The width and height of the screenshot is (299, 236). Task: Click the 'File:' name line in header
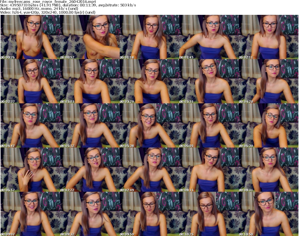click(48, 2)
